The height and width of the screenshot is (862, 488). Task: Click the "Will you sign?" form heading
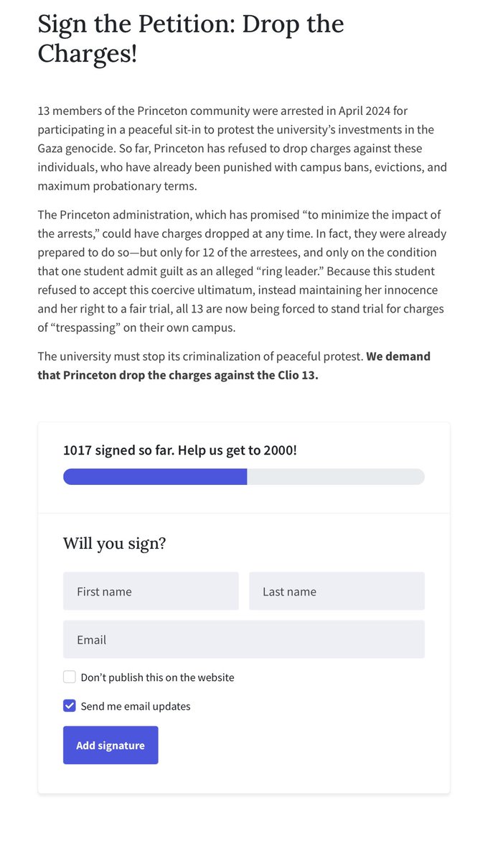click(115, 543)
